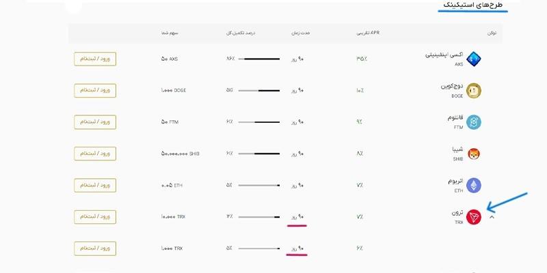The width and height of the screenshot is (547, 273).
Task: Click login/register button in FTM row
Action: tap(95, 122)
